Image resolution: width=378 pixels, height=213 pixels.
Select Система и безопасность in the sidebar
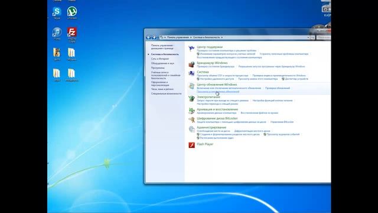pyautogui.click(x=165, y=54)
